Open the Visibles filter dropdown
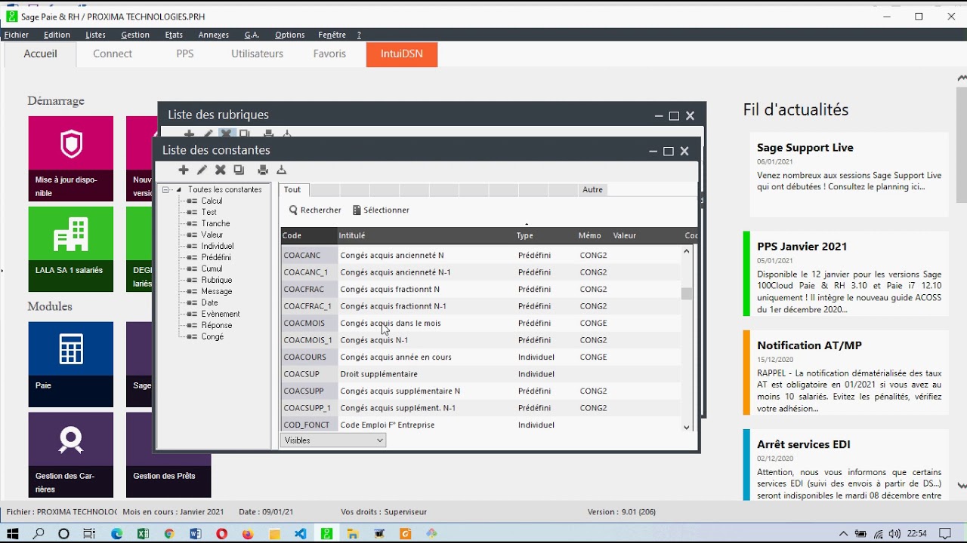The height and width of the screenshot is (543, 967). point(333,440)
